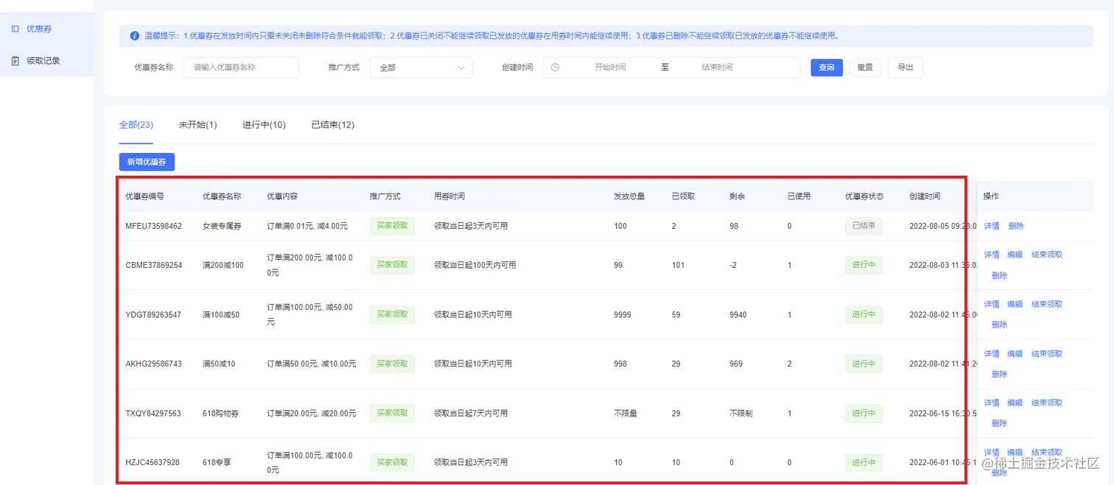Screen dimensions: 1114x485
Task: Click the 结束时间 date field
Action: tap(717, 68)
